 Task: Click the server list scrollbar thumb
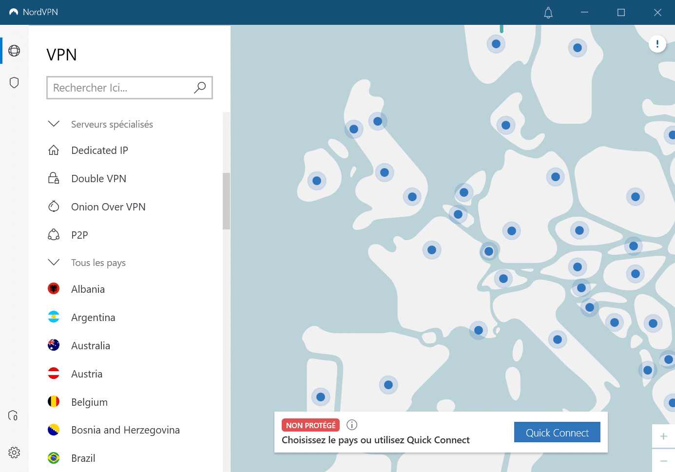click(x=226, y=201)
